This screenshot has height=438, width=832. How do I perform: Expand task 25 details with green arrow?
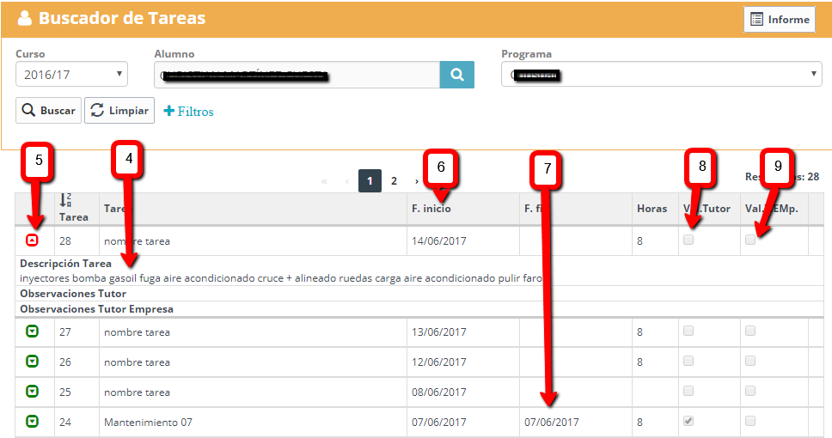click(32, 392)
